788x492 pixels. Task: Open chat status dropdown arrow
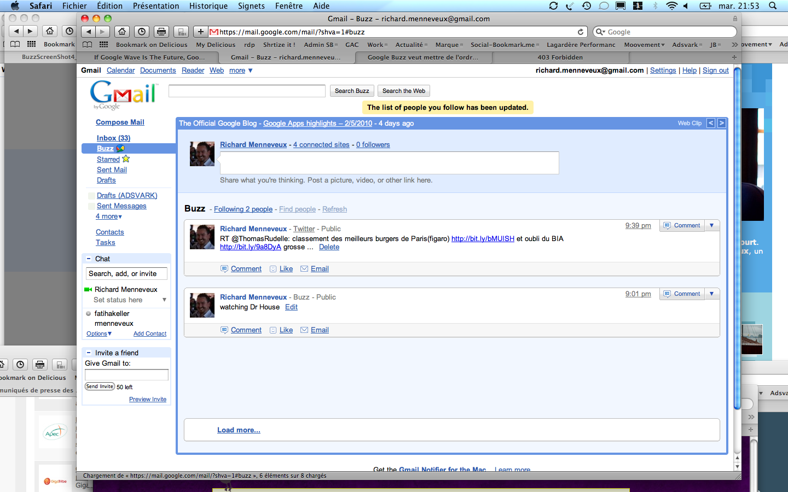coord(164,300)
